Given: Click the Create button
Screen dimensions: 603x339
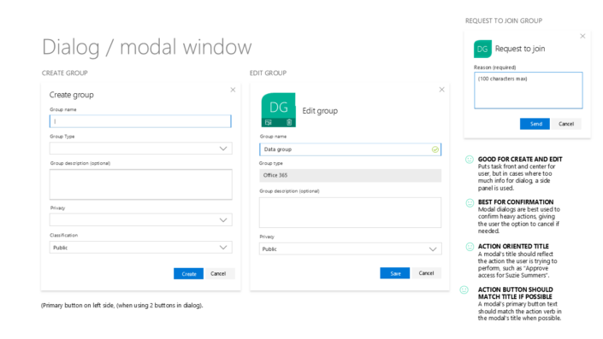Looking at the screenshot, I should tap(188, 274).
